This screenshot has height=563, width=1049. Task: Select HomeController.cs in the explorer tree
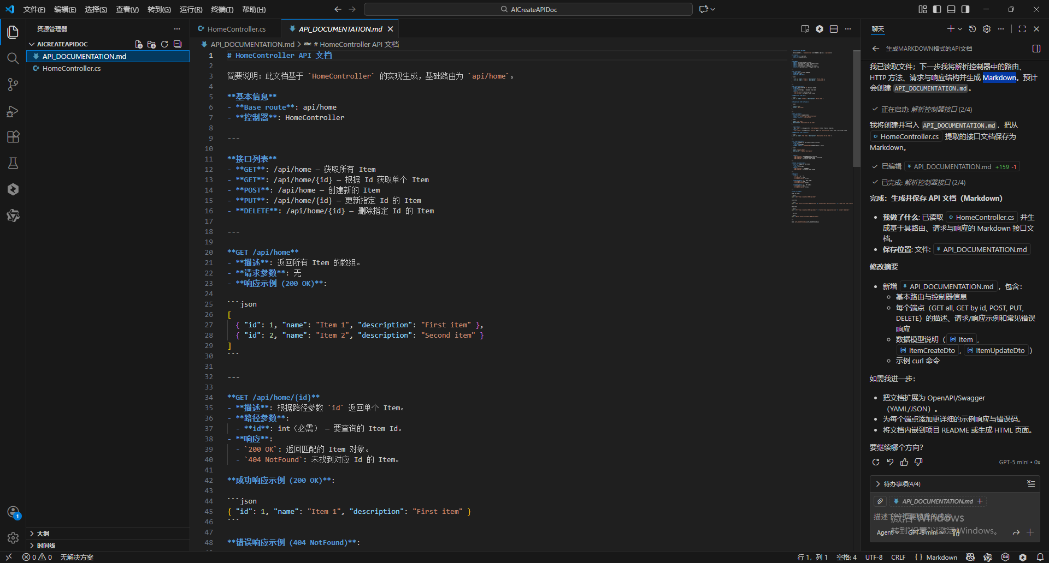[72, 69]
